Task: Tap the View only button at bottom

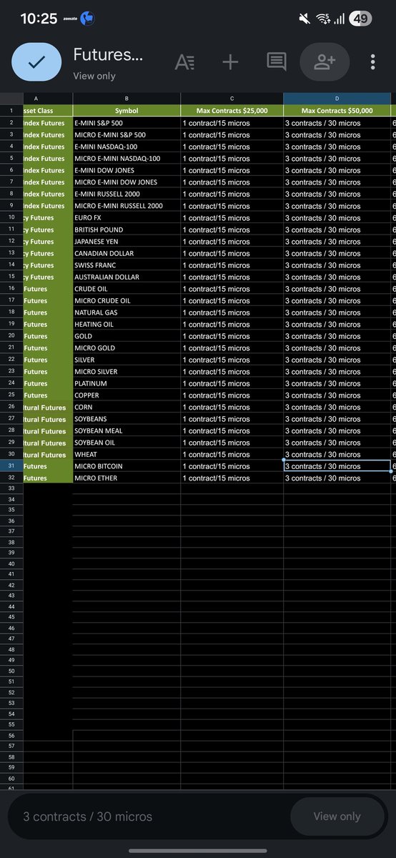Action: pyautogui.click(x=337, y=817)
